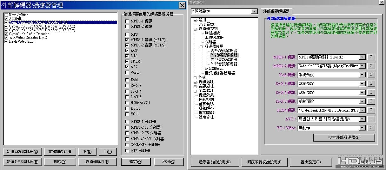Image resolution: width=386 pixels, height=170 pixels.
Task: Toggle the LPCM checkbox
Action: (127, 61)
